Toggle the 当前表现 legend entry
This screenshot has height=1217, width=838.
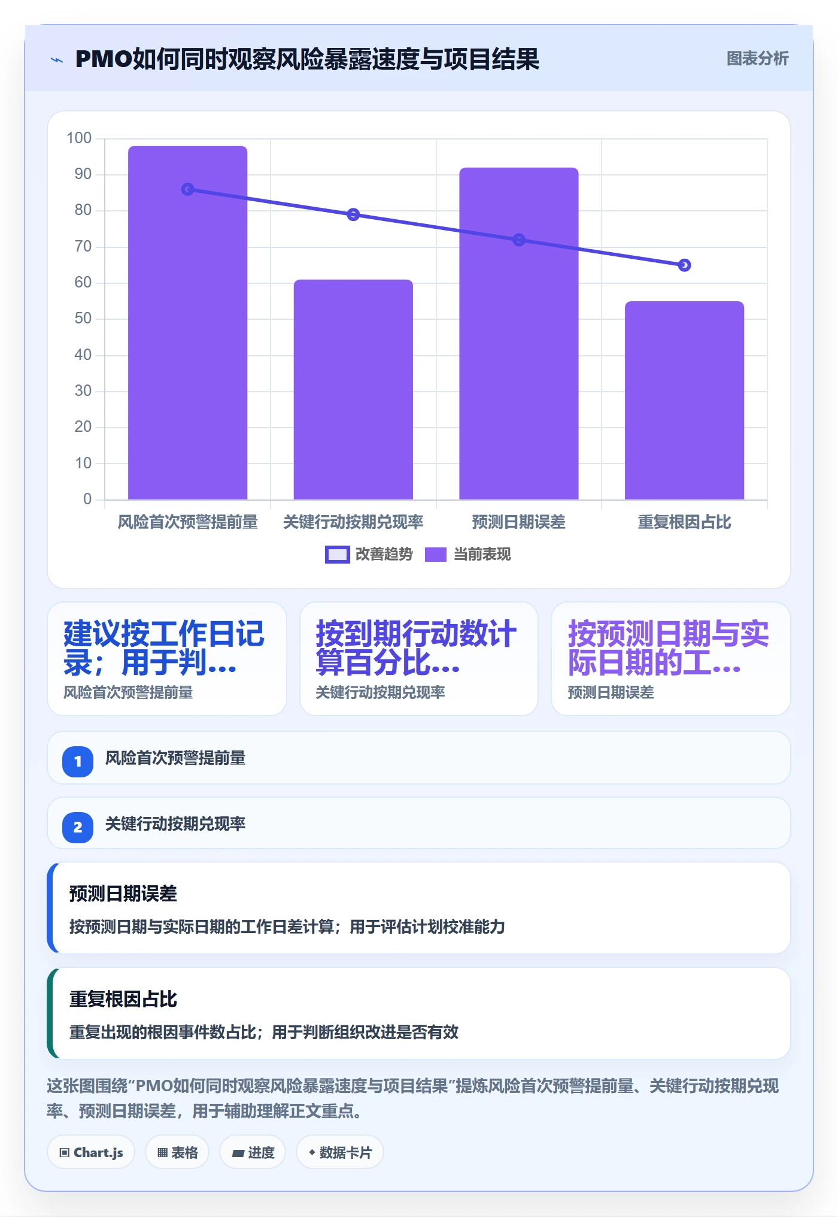468,555
